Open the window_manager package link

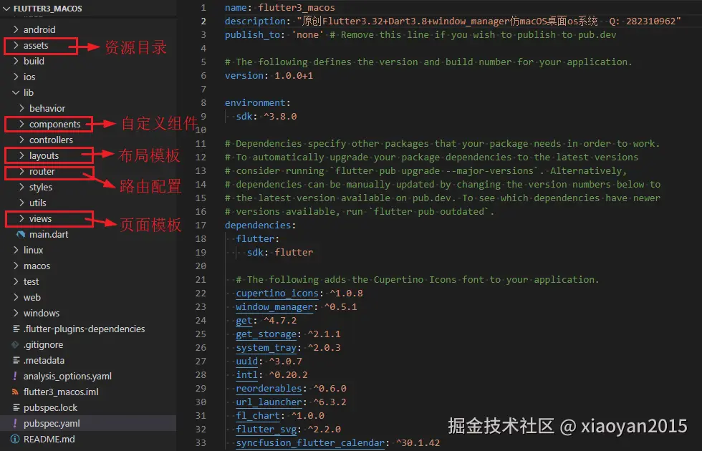coord(274,307)
